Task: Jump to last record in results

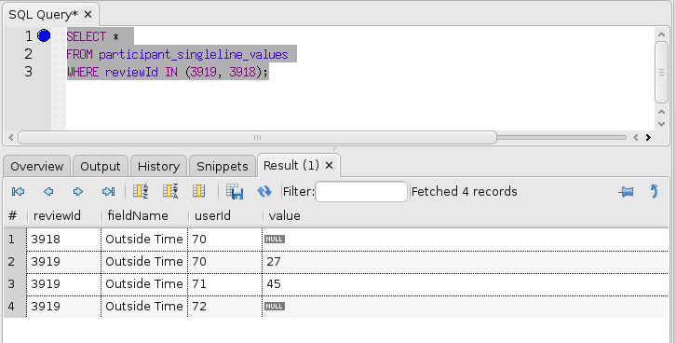Action: coord(108,192)
